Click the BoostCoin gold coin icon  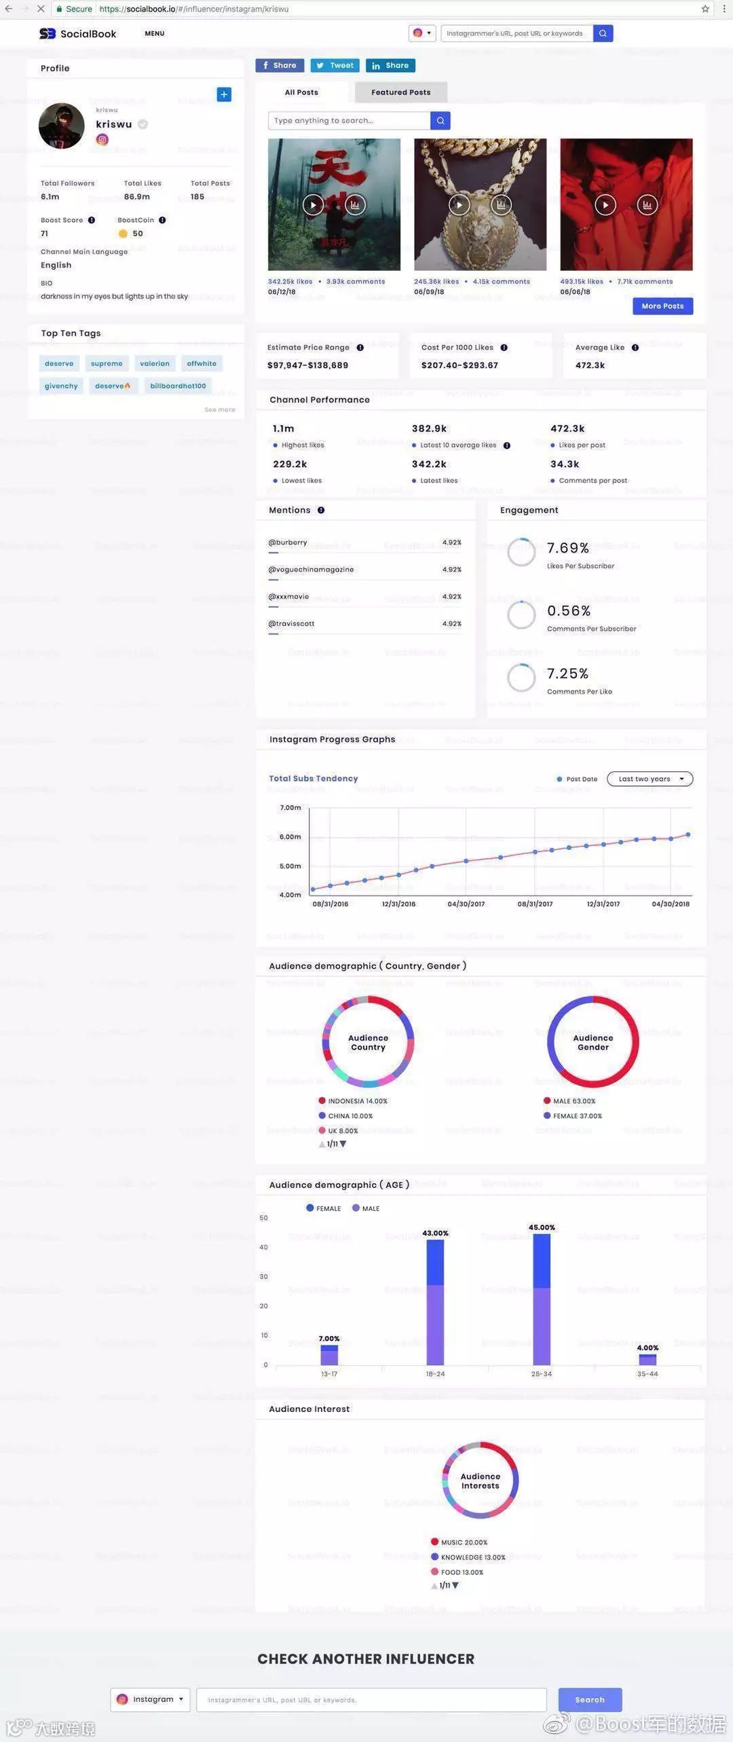click(123, 234)
